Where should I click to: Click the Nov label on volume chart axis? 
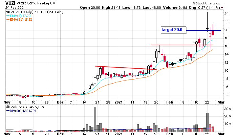[7, 134]
